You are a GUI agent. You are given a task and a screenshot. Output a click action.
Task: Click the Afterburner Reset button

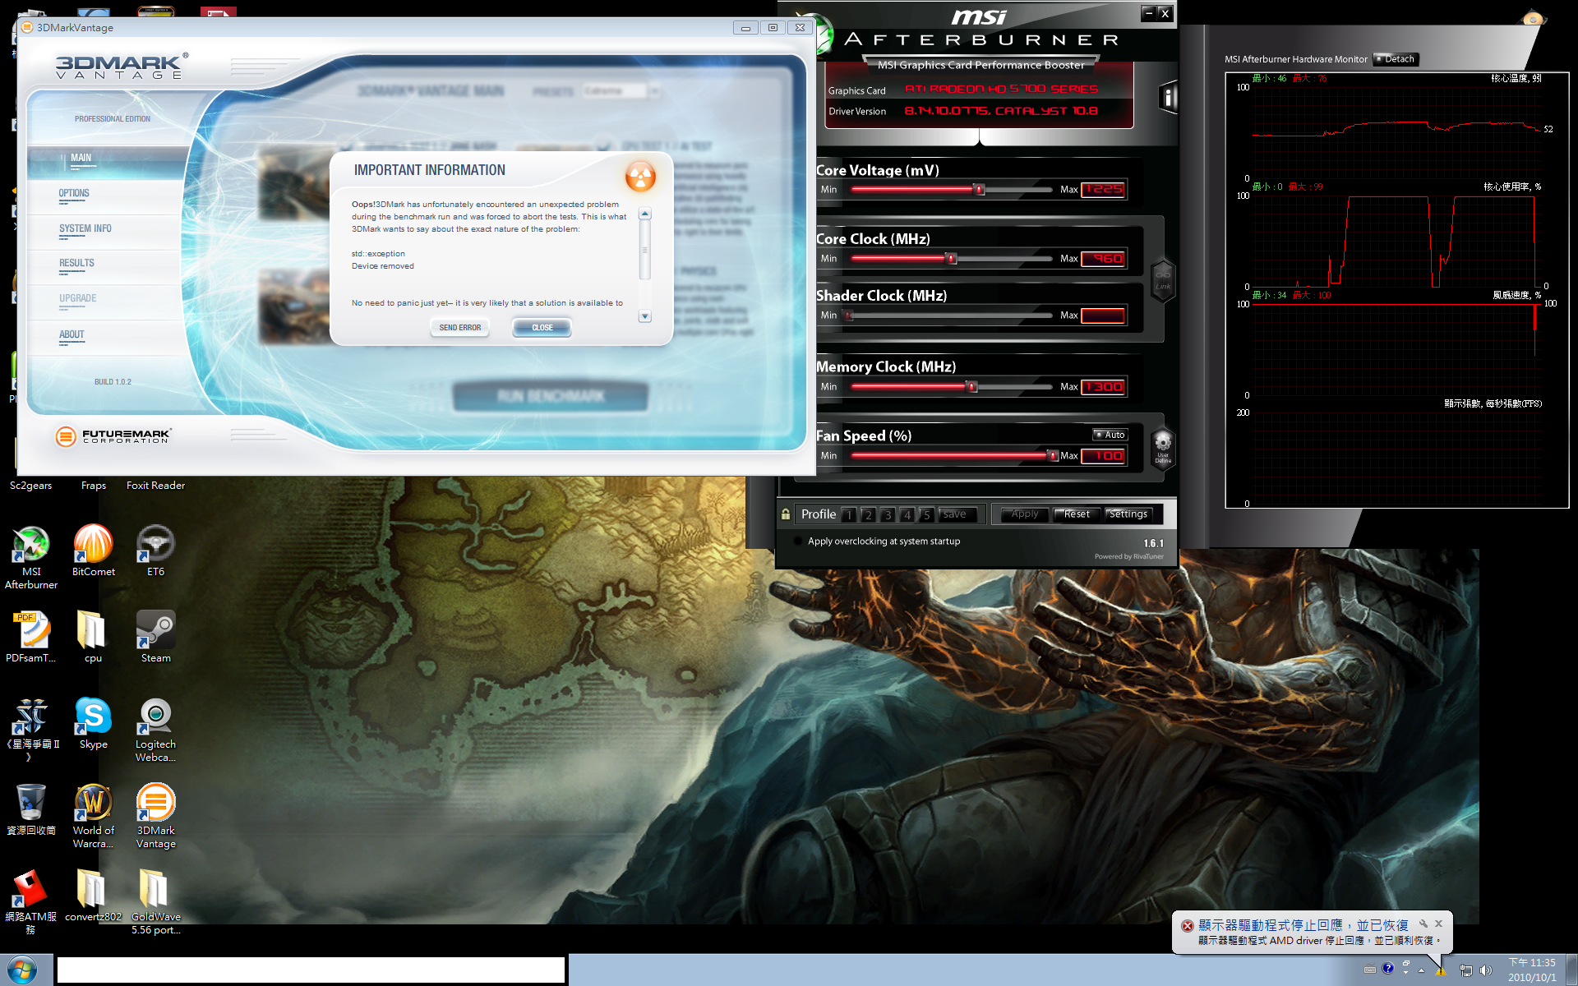[x=1076, y=514]
